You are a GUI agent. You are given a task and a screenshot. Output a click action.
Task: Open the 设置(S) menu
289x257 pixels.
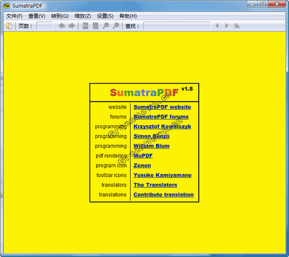click(x=105, y=16)
